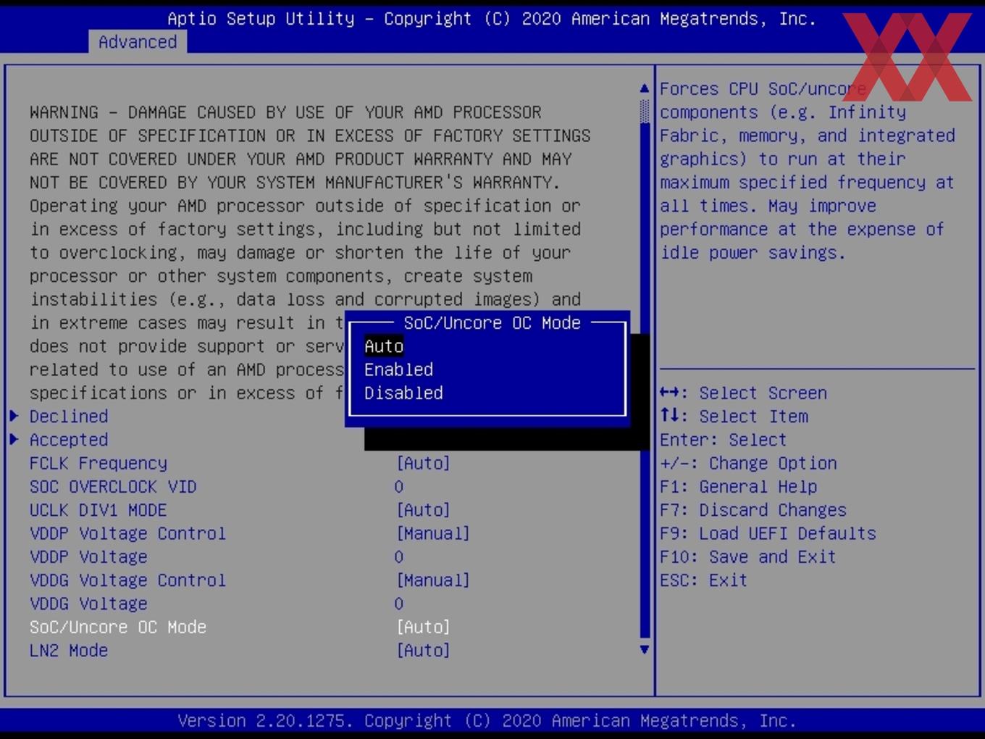Open the Advanced tab
Image resolution: width=985 pixels, height=739 pixels.
click(138, 42)
